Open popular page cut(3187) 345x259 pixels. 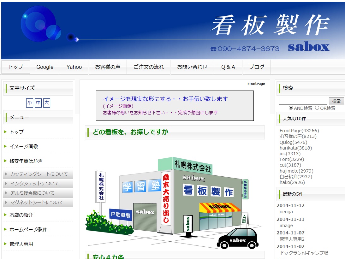coord(290,165)
